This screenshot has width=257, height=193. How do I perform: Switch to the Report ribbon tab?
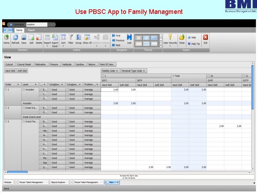pyautogui.click(x=31, y=30)
